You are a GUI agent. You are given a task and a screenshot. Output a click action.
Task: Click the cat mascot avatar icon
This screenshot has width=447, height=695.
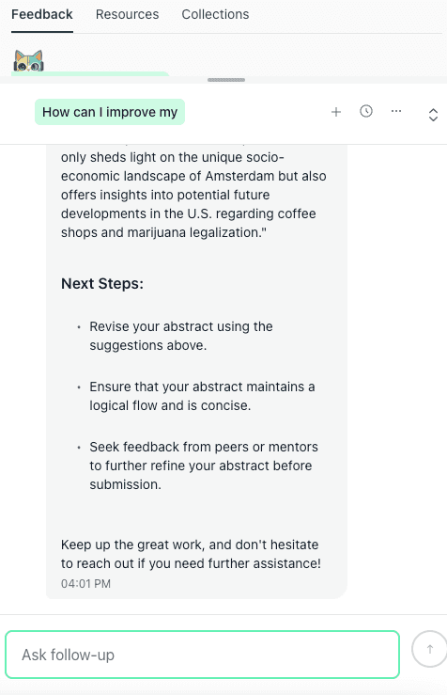point(29,61)
